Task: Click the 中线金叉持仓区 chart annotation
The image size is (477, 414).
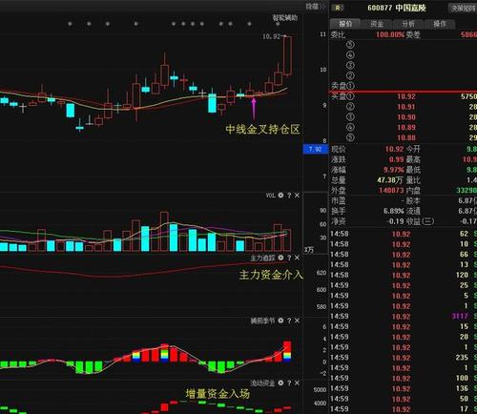Action: [262, 129]
